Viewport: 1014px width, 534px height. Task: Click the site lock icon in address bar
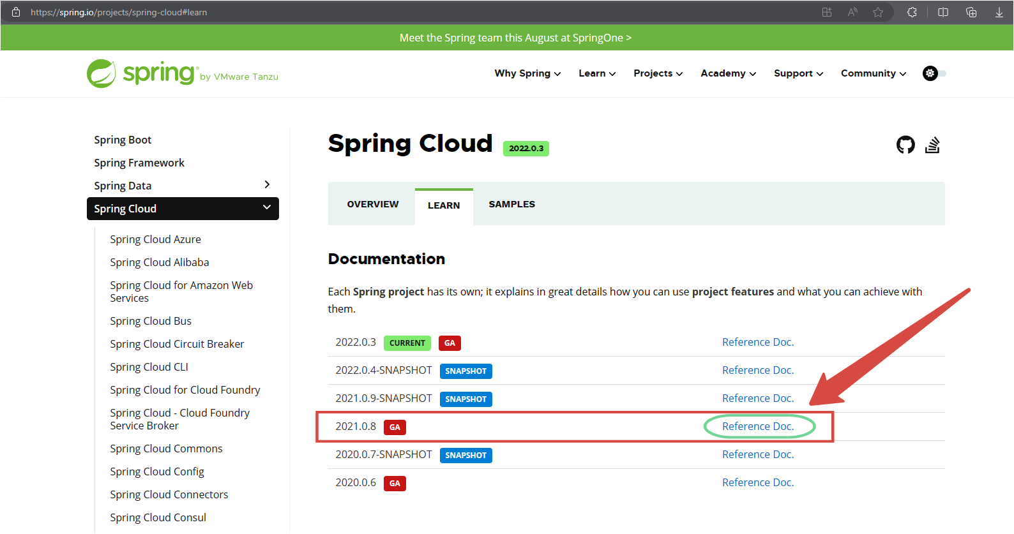[x=16, y=12]
